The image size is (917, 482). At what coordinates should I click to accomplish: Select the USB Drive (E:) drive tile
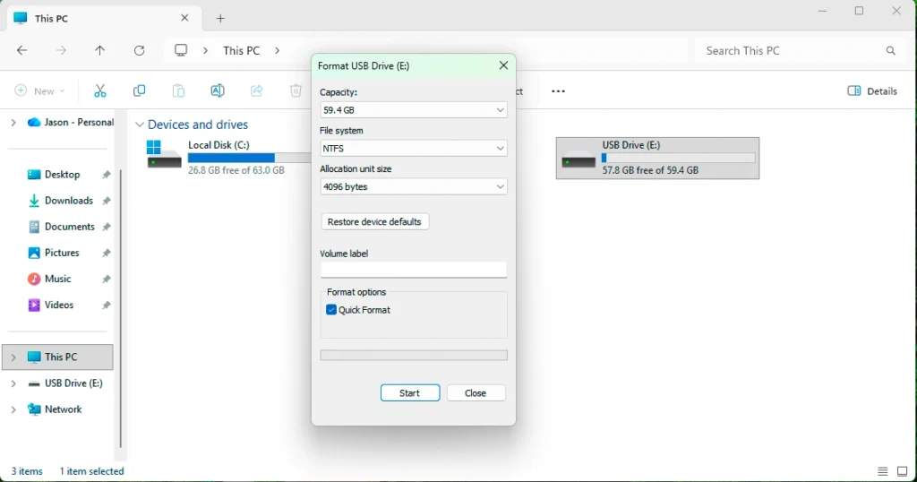(x=657, y=158)
